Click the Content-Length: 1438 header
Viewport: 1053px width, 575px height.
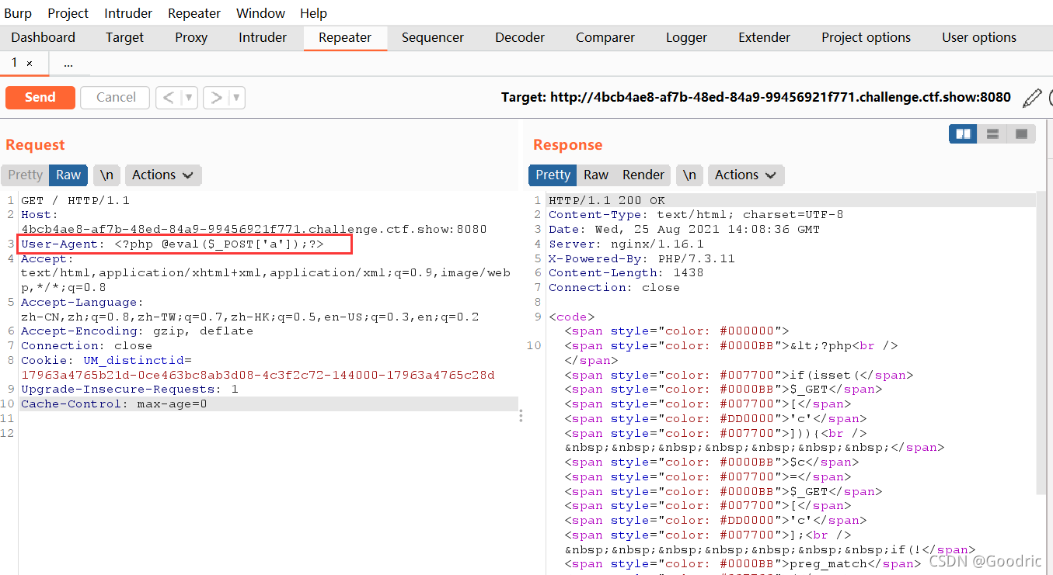pyautogui.click(x=626, y=272)
